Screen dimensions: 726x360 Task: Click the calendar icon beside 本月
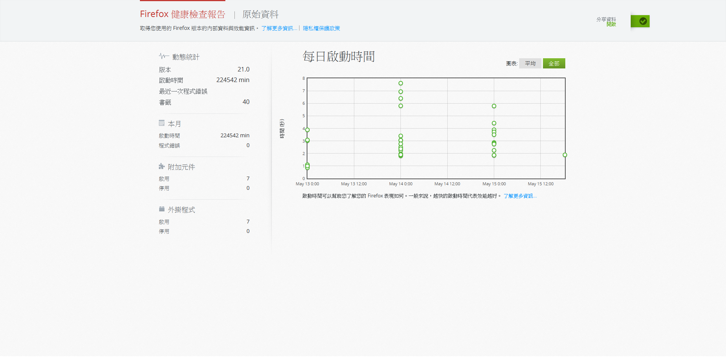(x=161, y=123)
